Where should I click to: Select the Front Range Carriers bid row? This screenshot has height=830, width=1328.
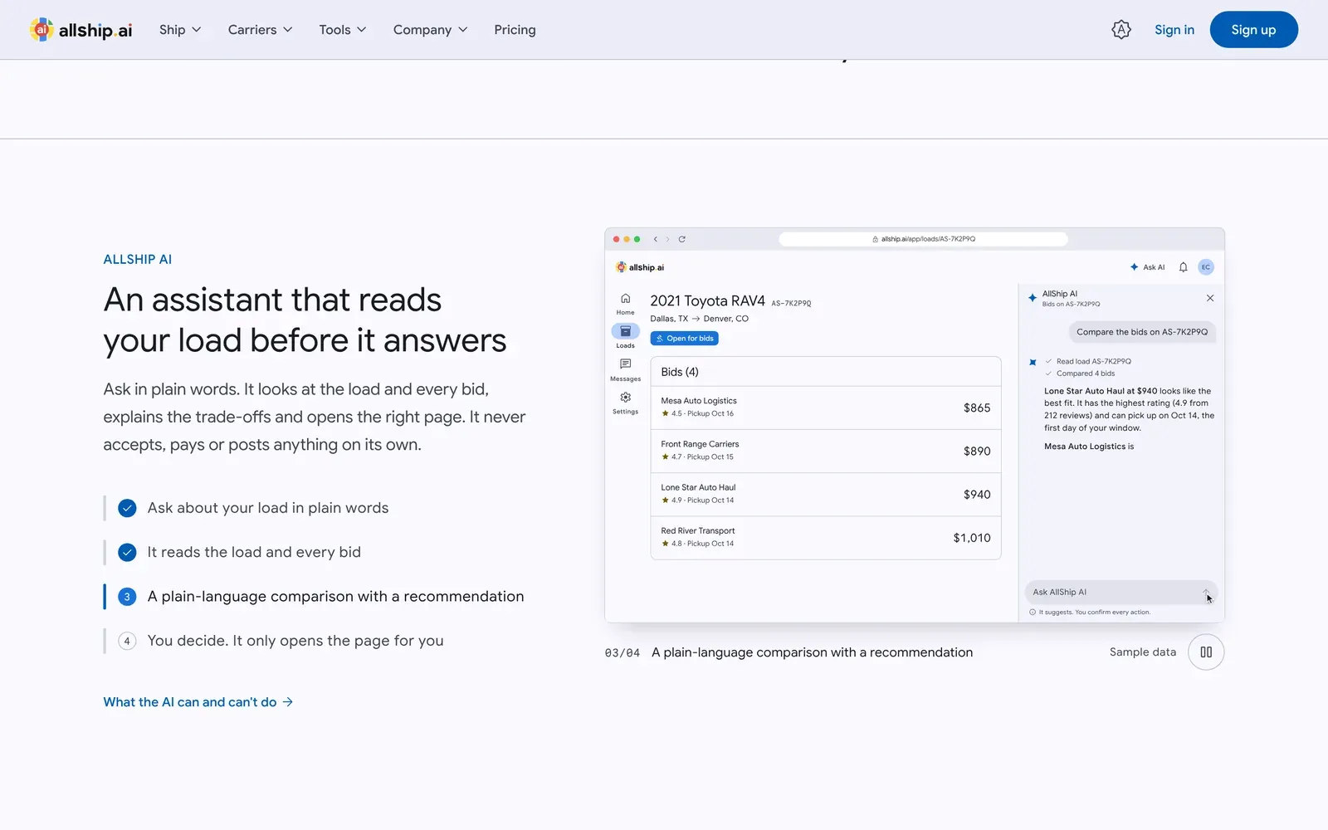coord(826,452)
